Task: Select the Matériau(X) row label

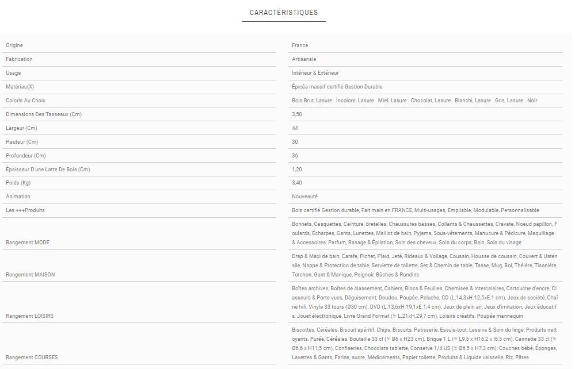Action: pos(20,87)
